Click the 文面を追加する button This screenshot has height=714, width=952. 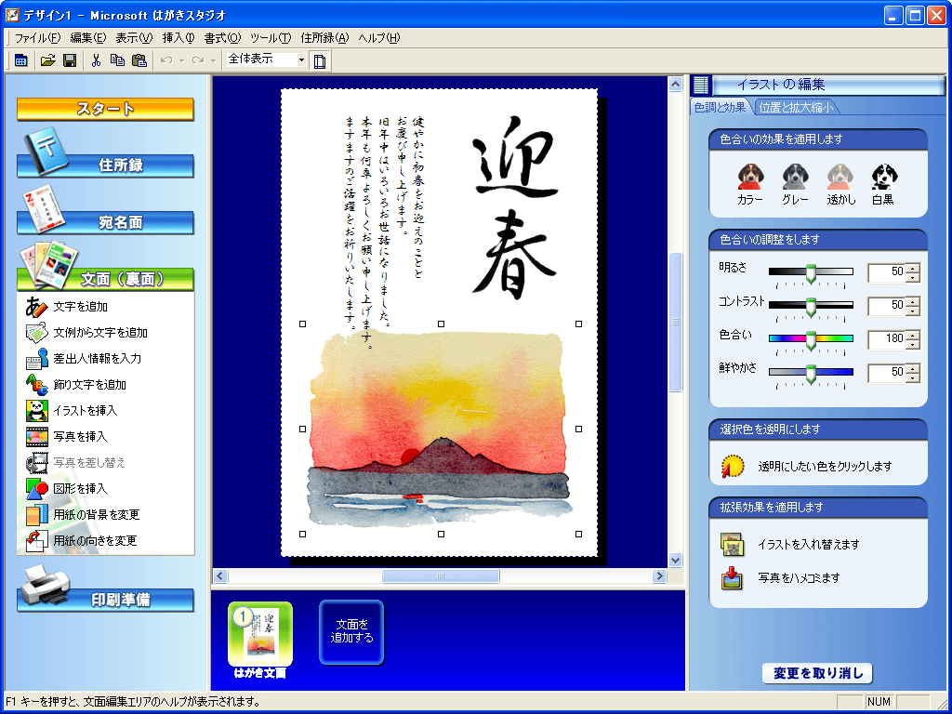[351, 631]
